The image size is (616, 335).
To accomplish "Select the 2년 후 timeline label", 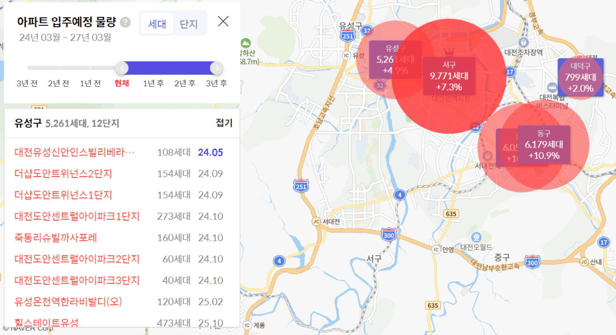I will (185, 83).
